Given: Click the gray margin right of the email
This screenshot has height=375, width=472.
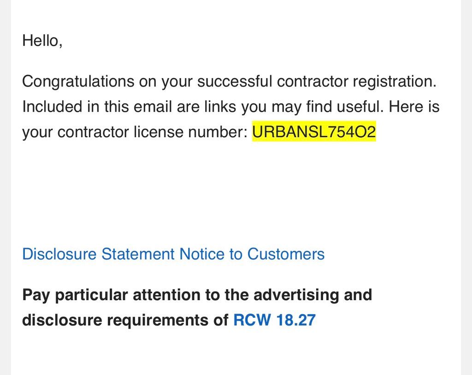Looking at the screenshot, I should pos(466,185).
